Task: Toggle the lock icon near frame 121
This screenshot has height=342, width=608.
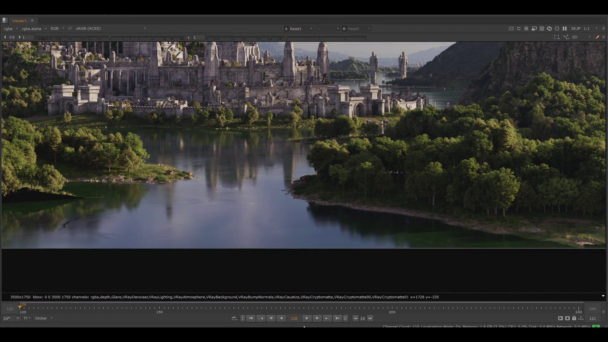Action: pos(574,318)
